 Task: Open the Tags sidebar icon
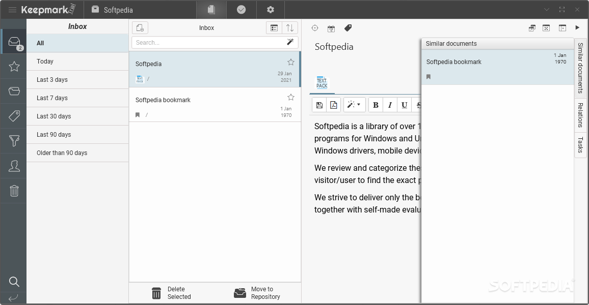tap(14, 116)
